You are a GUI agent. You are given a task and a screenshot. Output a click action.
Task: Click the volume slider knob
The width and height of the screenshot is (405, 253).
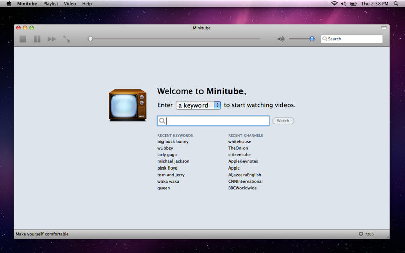click(312, 39)
